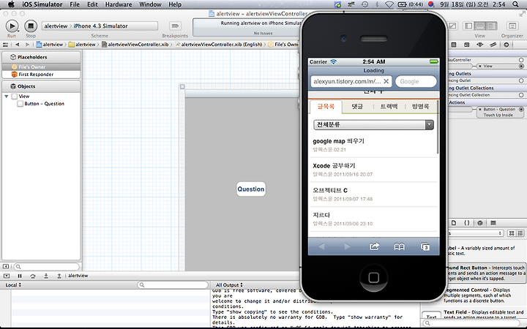Tap the Safari pages icon showing 3

coord(425,247)
